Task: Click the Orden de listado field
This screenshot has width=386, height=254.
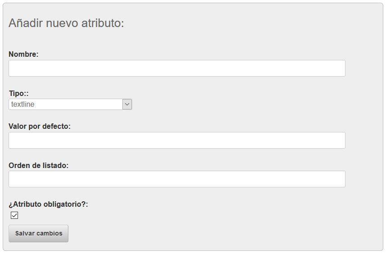Action: [x=177, y=179]
